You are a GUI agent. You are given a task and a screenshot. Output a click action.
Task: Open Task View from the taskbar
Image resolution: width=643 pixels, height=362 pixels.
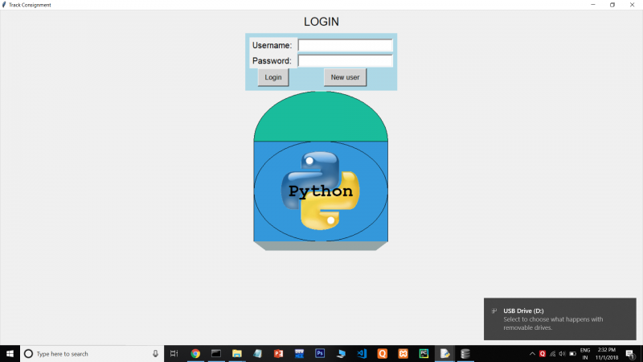pyautogui.click(x=174, y=353)
